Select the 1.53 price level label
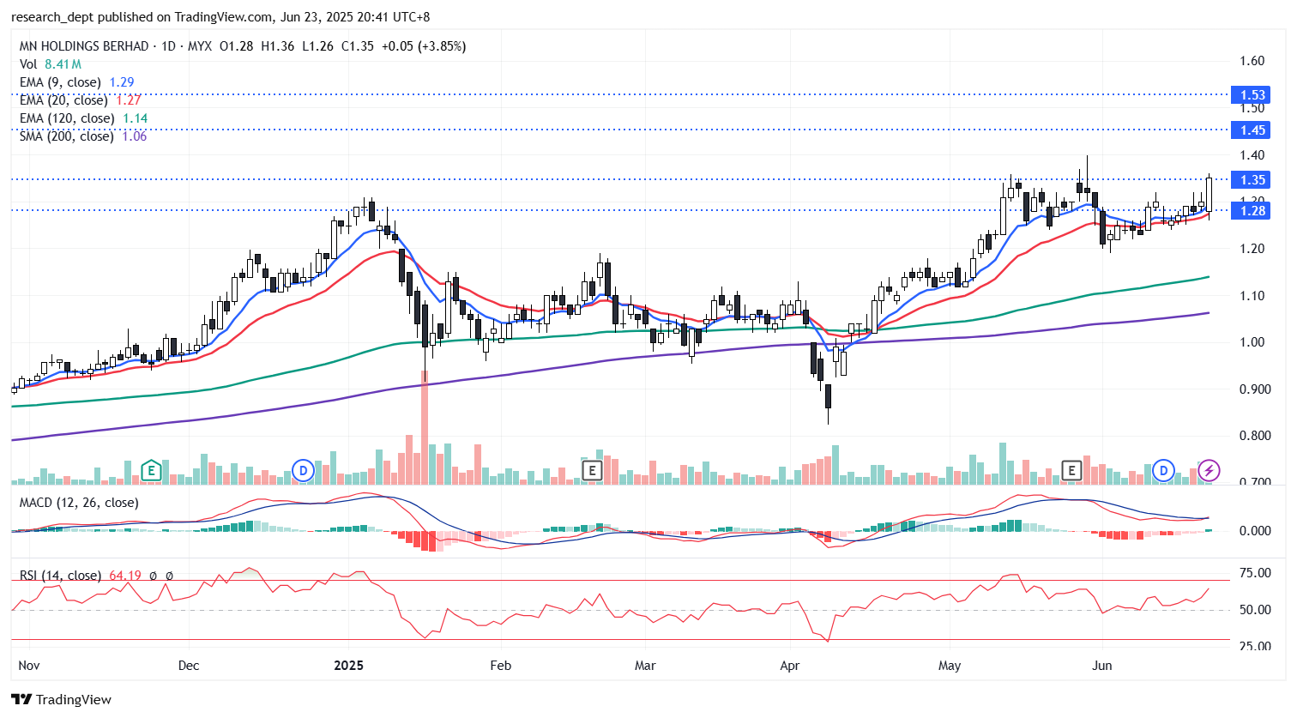 coord(1251,95)
